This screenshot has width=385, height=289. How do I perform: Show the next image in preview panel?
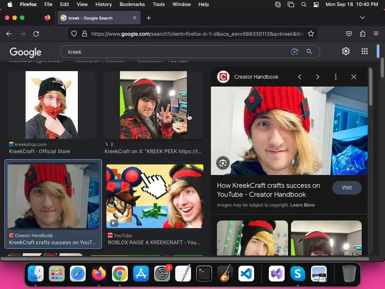318,77
